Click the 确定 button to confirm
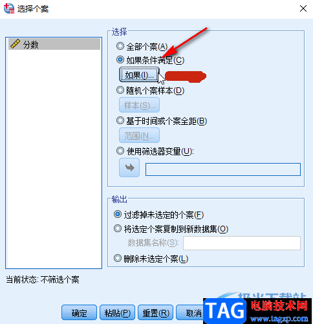Image resolution: width=313 pixels, height=324 pixels. [79, 312]
